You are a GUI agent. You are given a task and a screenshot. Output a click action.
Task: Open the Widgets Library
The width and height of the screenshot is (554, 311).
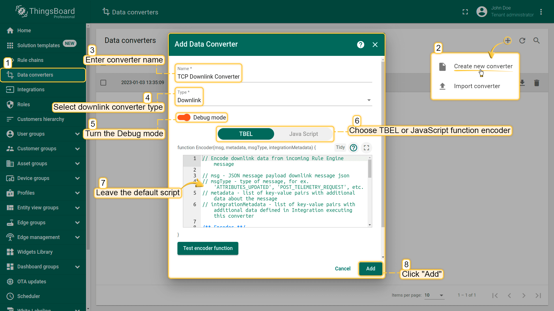pyautogui.click(x=43, y=252)
